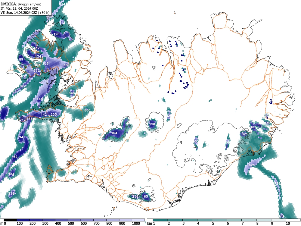Image resolution: width=301 pixels, height=226 pixels.
Task: Click the 860 visibility value
Action: 87,110
